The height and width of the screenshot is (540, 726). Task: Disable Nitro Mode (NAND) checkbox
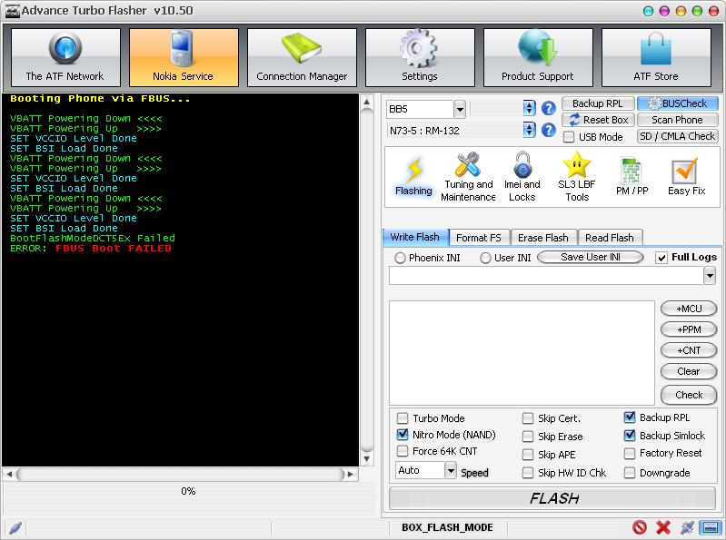pos(403,435)
